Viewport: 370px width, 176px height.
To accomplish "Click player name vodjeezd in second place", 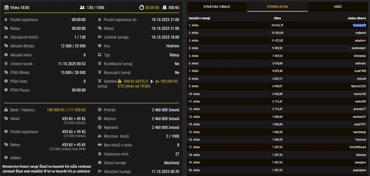I will coord(360,33).
